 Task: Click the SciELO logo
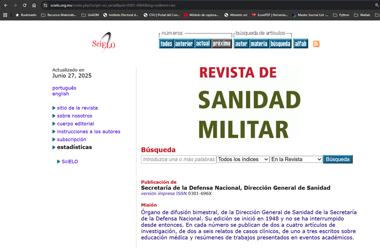[104, 42]
